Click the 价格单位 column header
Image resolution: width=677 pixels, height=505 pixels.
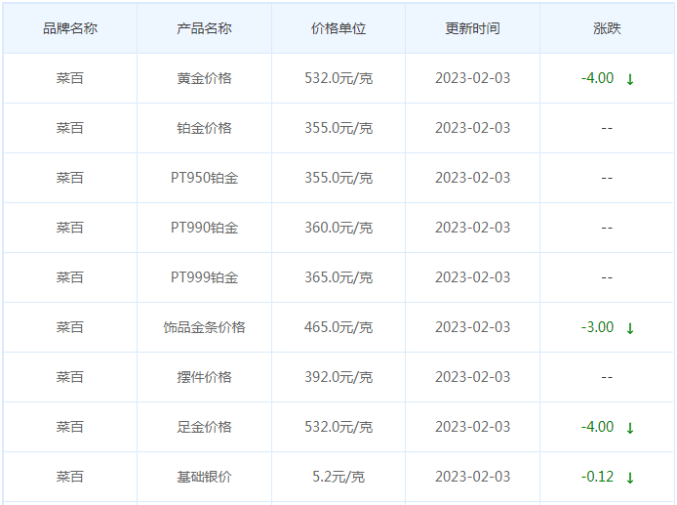point(338,28)
